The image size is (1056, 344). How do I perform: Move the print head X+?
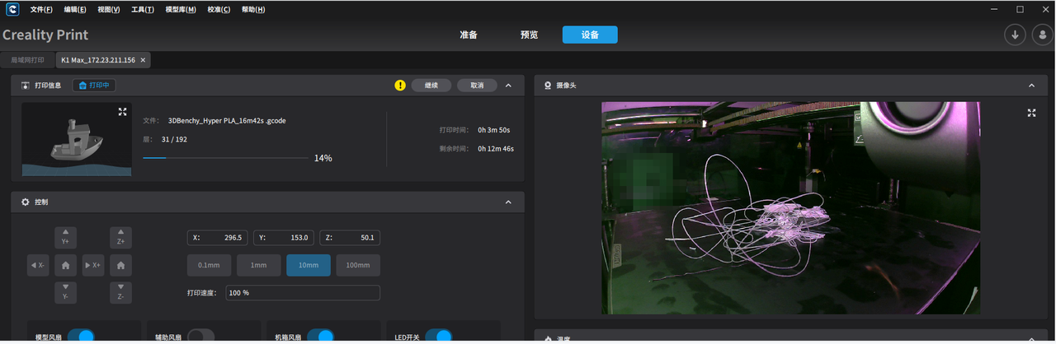pos(93,265)
